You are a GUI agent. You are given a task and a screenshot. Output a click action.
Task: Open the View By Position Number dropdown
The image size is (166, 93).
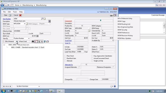coord(29,38)
